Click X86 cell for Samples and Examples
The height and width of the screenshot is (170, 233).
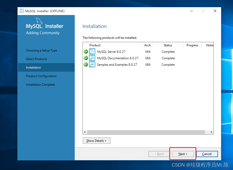(x=148, y=65)
